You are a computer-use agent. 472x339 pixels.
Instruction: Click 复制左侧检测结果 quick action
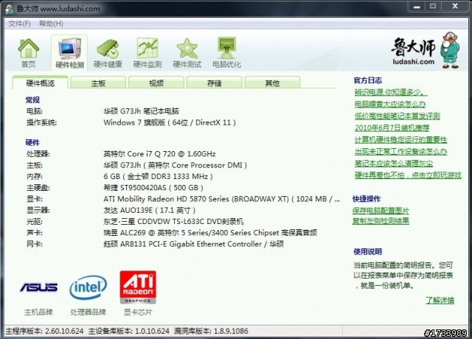point(381,221)
